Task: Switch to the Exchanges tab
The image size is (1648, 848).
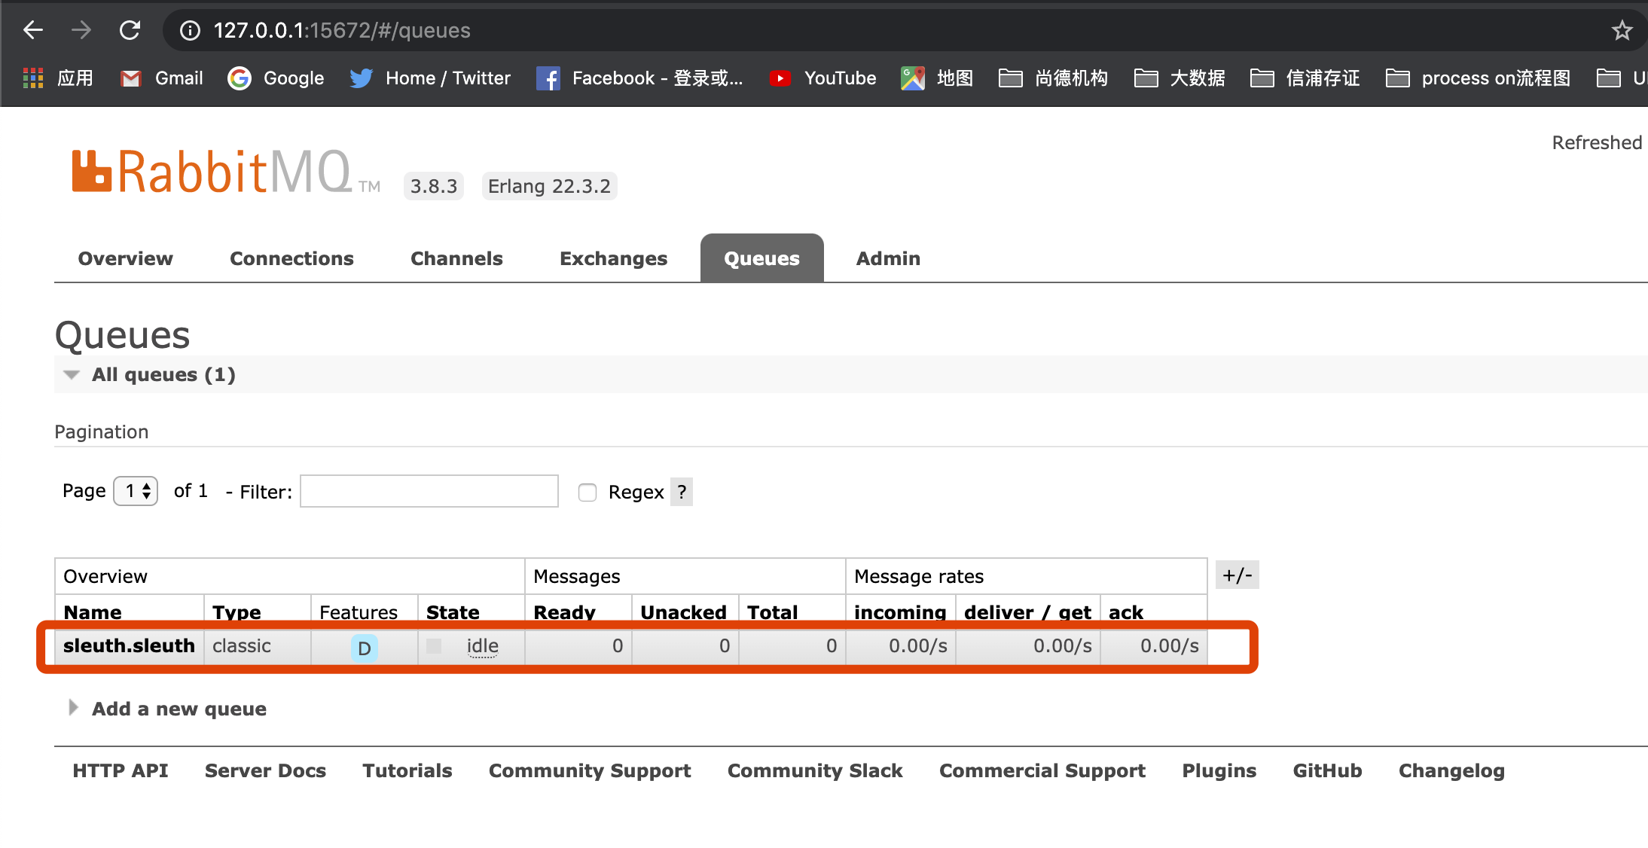Action: [613, 258]
